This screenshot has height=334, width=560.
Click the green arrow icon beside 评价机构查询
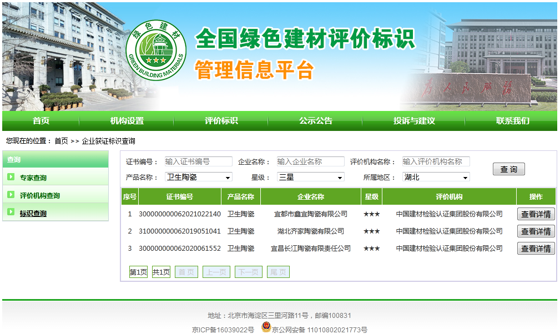pos(11,195)
